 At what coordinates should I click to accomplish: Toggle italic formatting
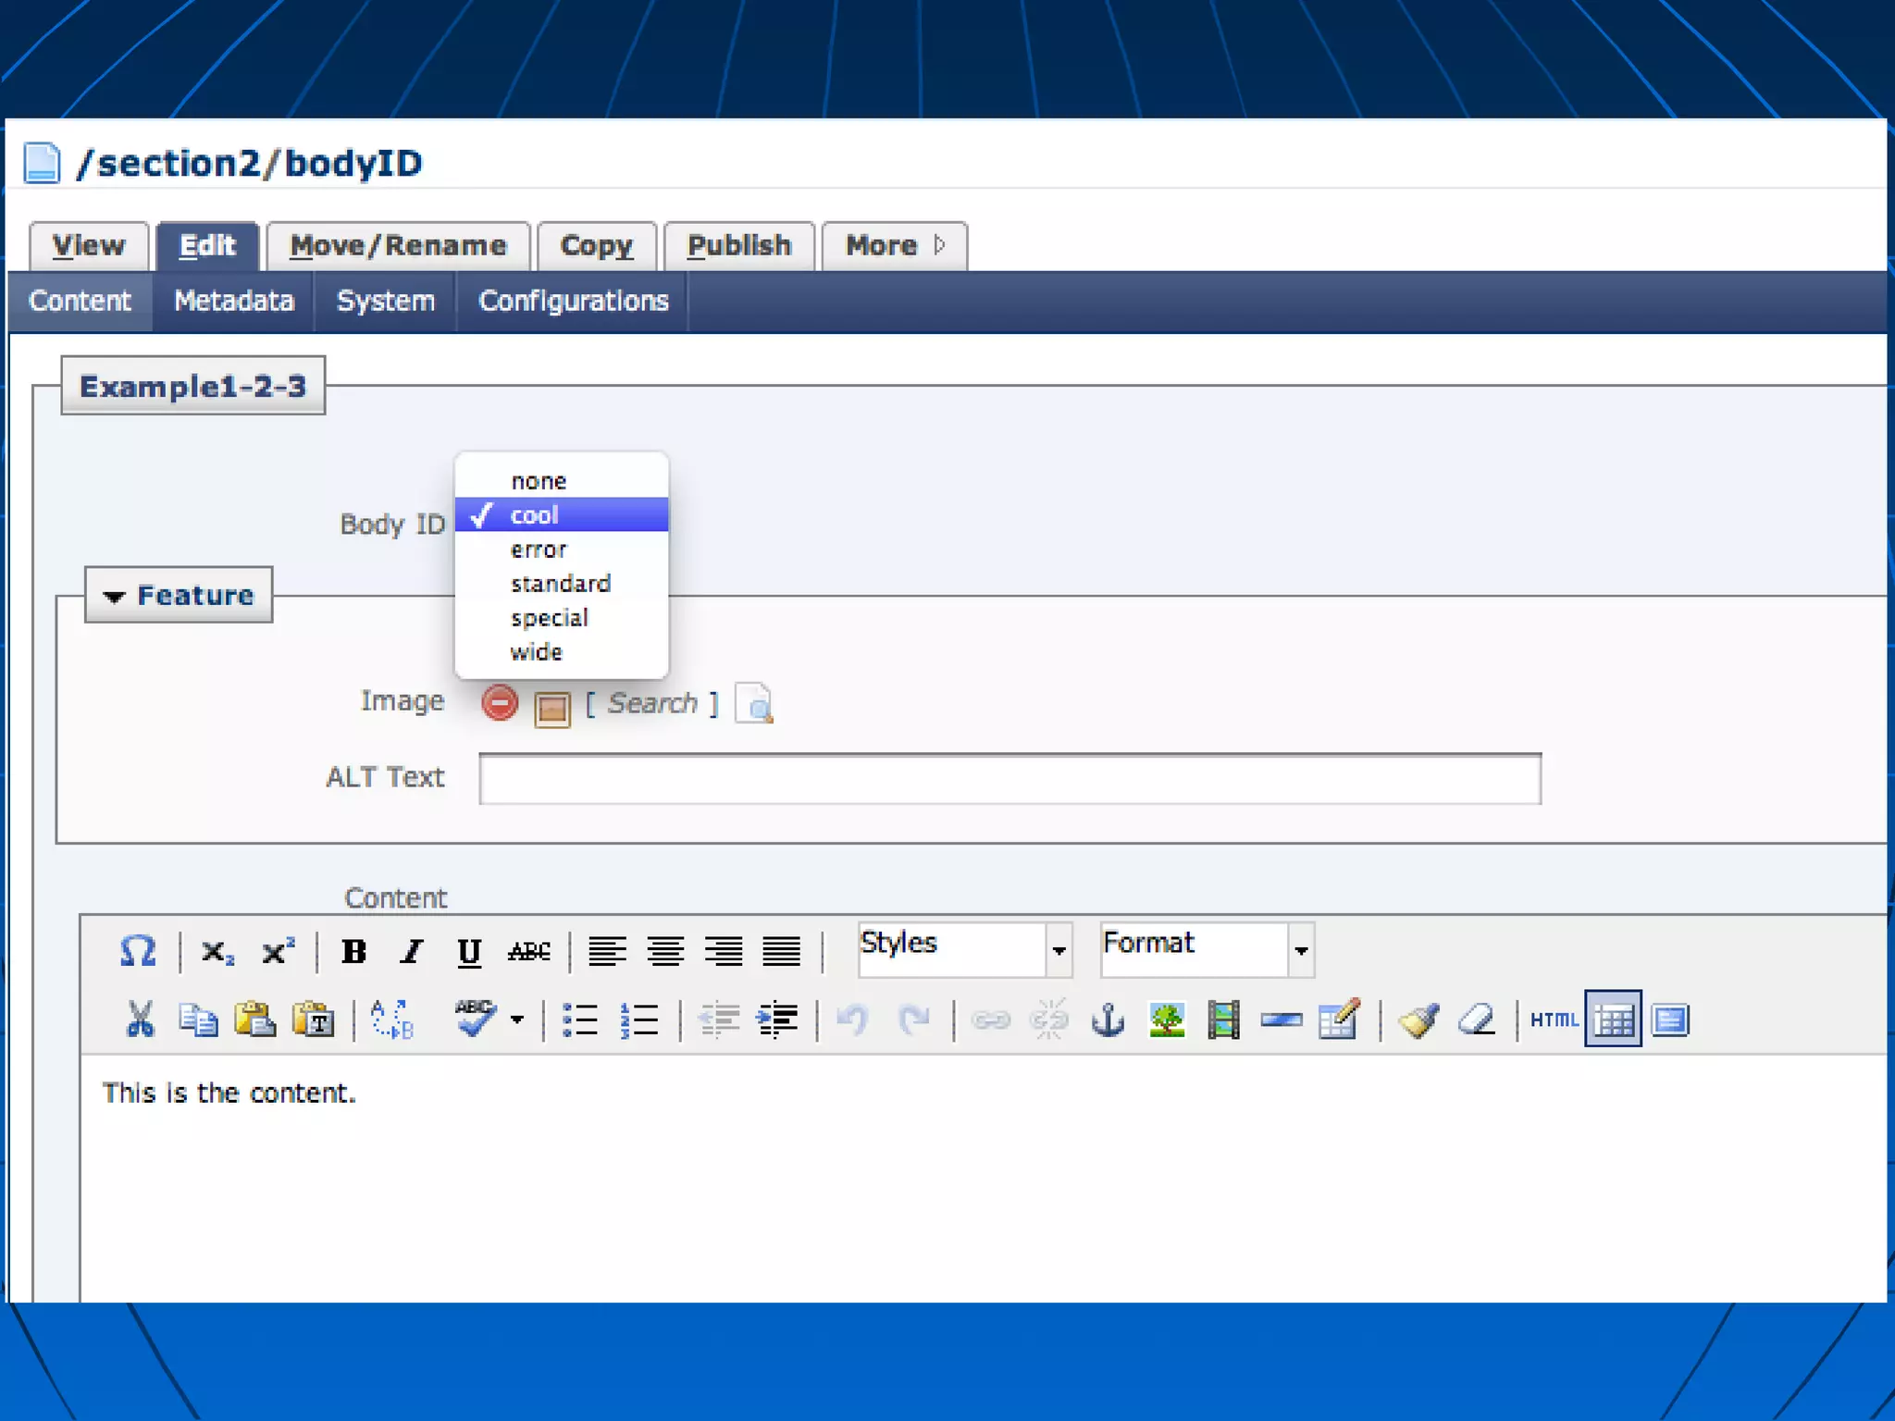(x=412, y=951)
